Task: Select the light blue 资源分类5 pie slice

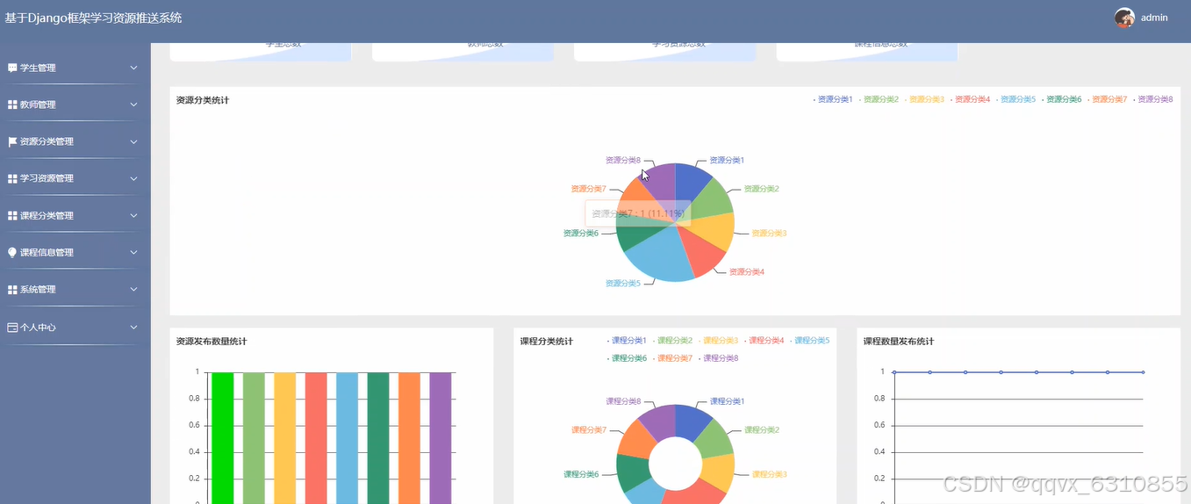Action: point(663,256)
